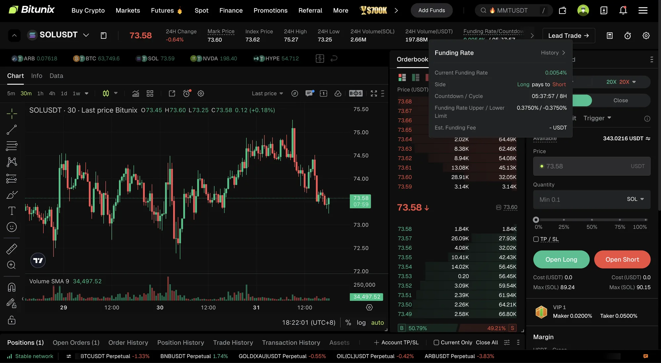The image size is (661, 363).
Task: Toggle the percent scale option
Action: click(348, 323)
